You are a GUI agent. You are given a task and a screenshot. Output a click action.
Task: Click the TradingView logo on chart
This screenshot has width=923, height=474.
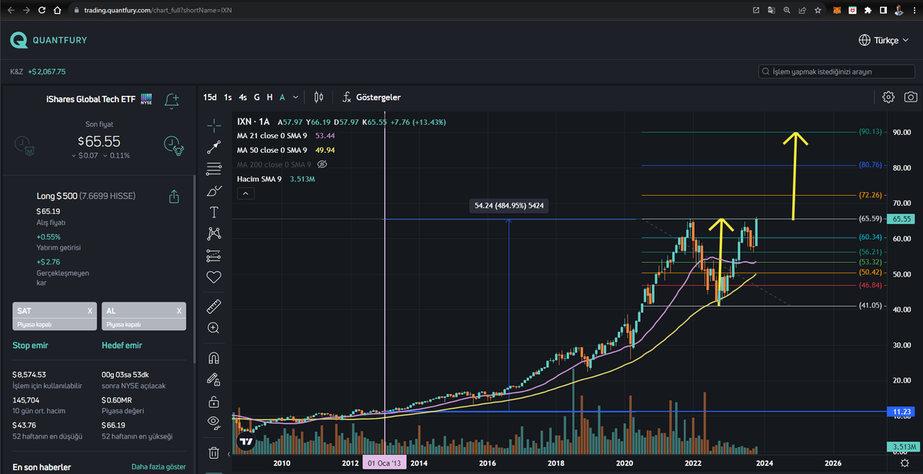(245, 442)
